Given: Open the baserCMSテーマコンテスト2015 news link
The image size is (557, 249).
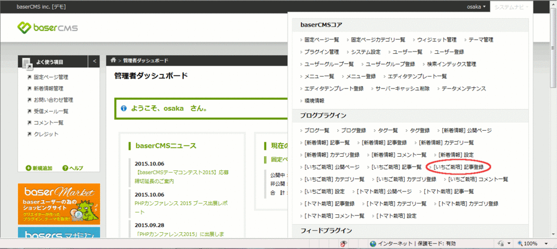Looking at the screenshot, I should 183,177.
